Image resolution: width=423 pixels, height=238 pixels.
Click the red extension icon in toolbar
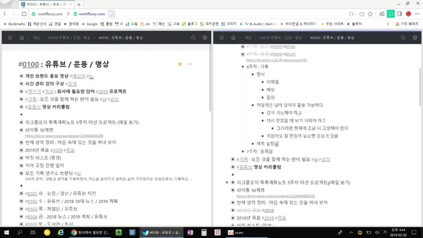tap(409, 14)
